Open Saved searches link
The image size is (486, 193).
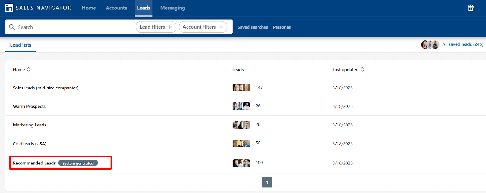point(253,27)
